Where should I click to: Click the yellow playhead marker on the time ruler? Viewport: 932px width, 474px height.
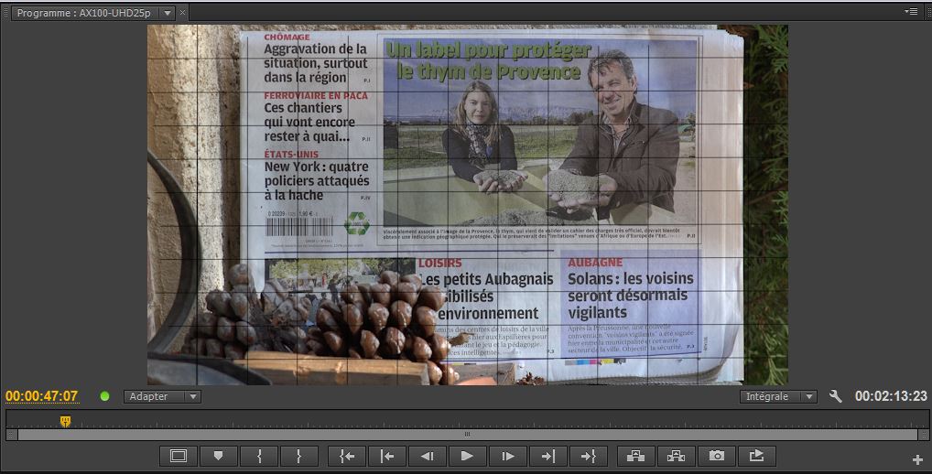(65, 421)
